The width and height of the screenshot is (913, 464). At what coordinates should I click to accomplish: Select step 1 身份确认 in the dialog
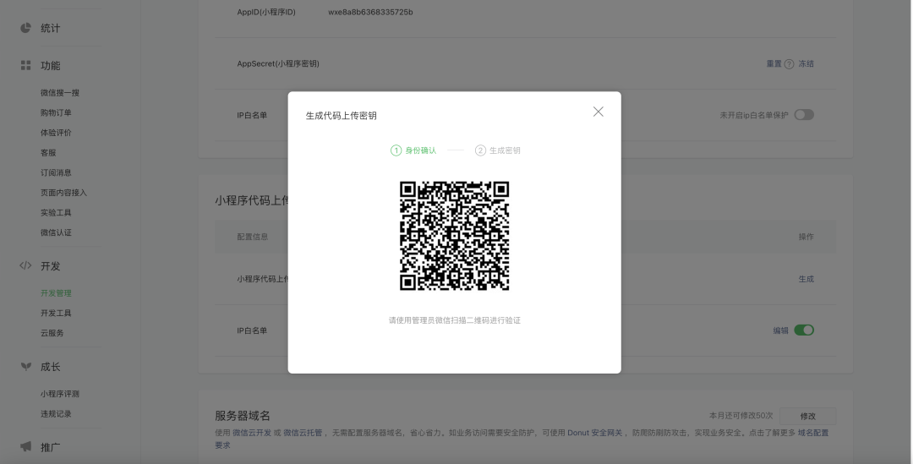tap(413, 150)
